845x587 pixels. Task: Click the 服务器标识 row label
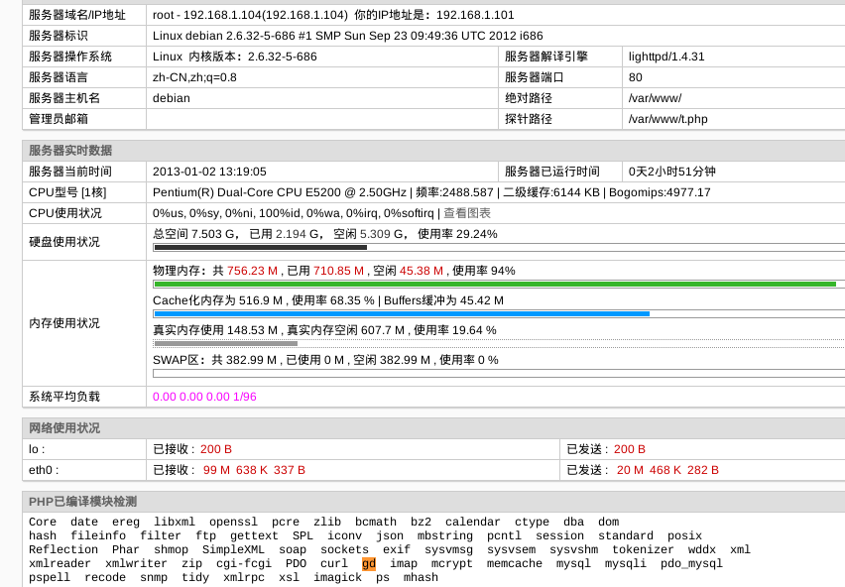tap(59, 36)
